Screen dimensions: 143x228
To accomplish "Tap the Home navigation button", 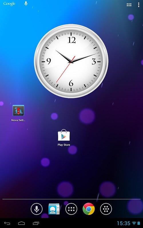I will click(x=21, y=223).
